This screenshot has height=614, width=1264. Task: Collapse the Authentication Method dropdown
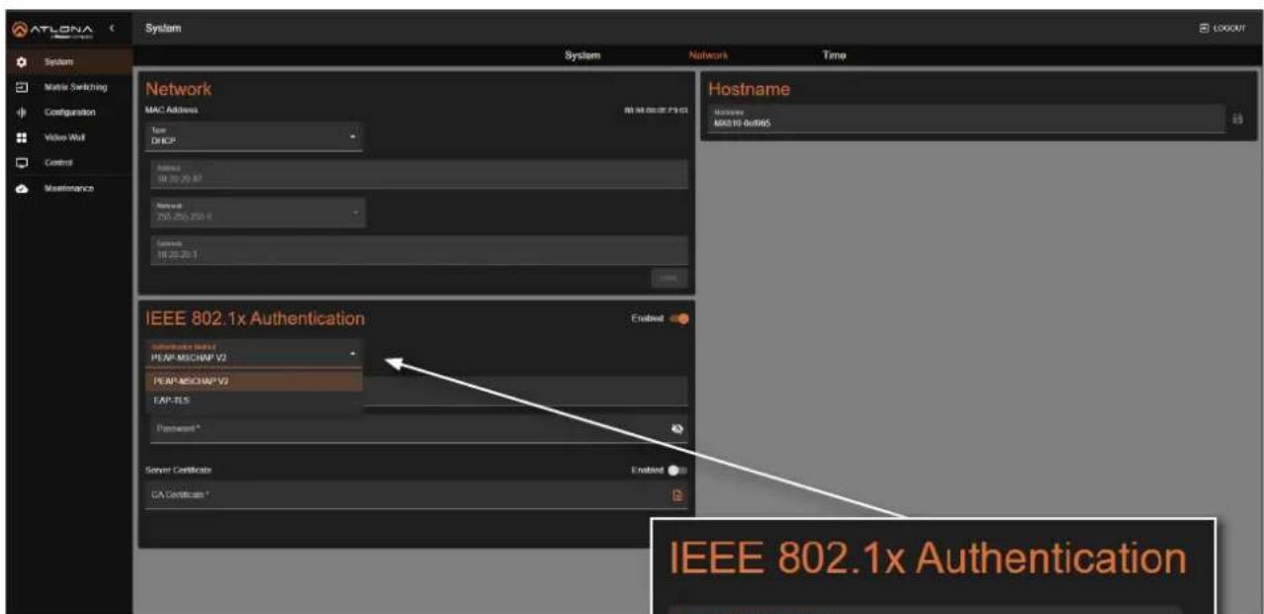tap(254, 353)
